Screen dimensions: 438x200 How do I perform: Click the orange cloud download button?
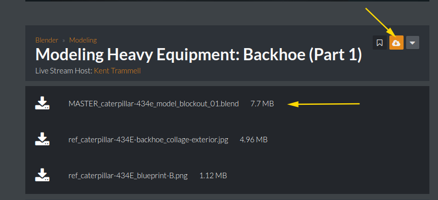tap(396, 43)
